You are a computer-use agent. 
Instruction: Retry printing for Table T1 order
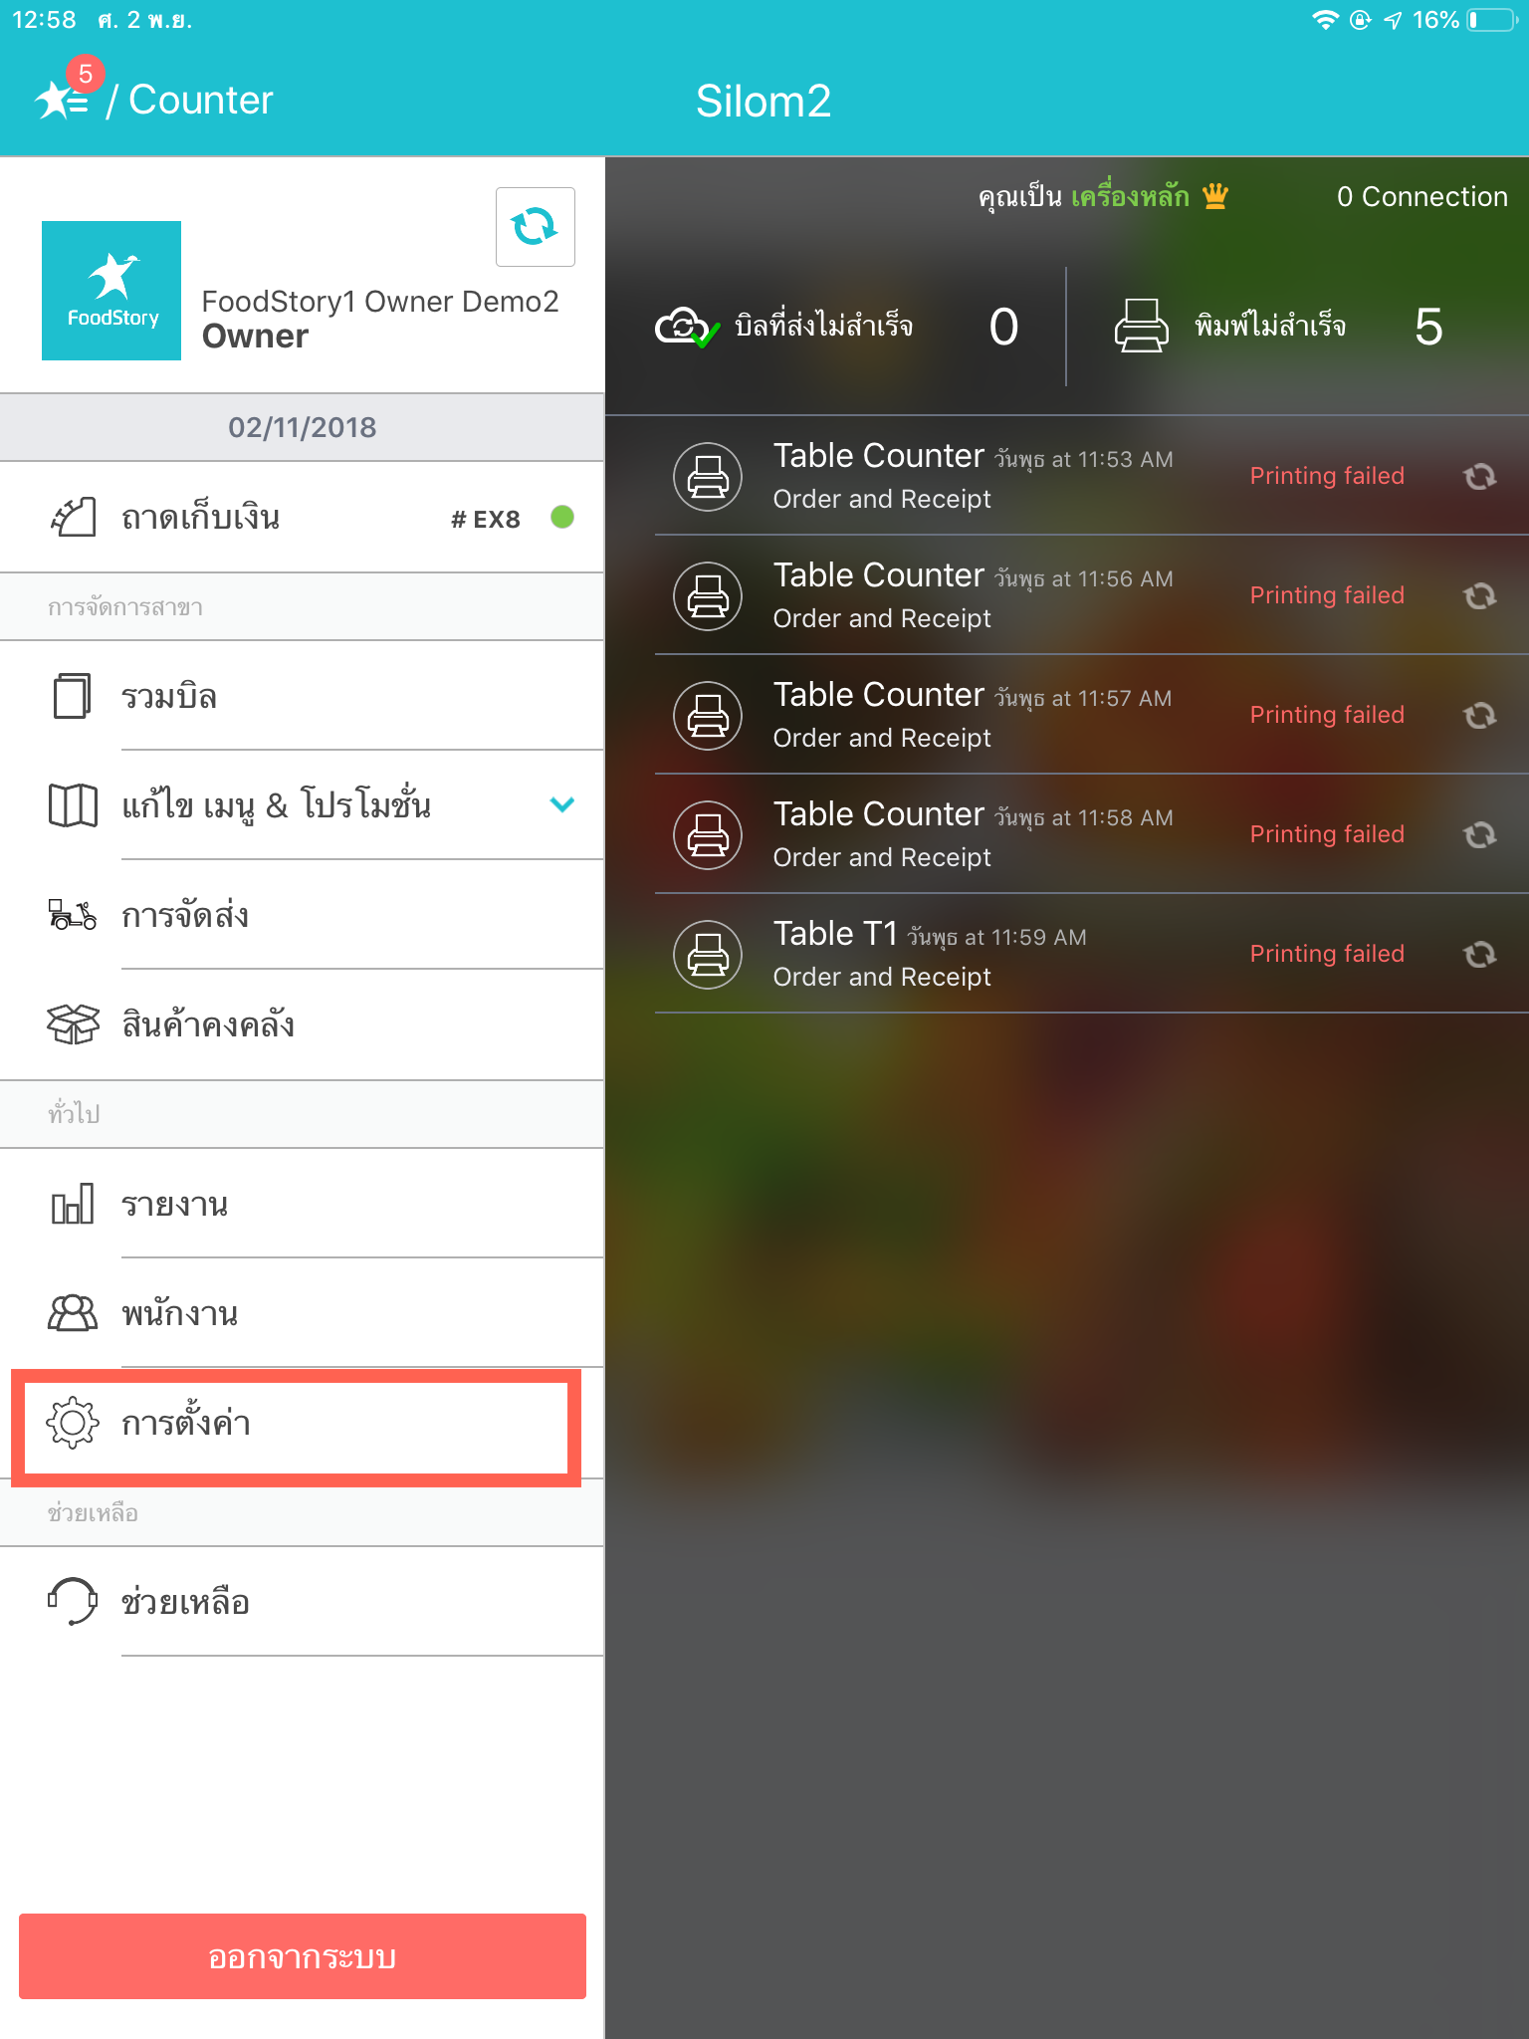tap(1480, 955)
